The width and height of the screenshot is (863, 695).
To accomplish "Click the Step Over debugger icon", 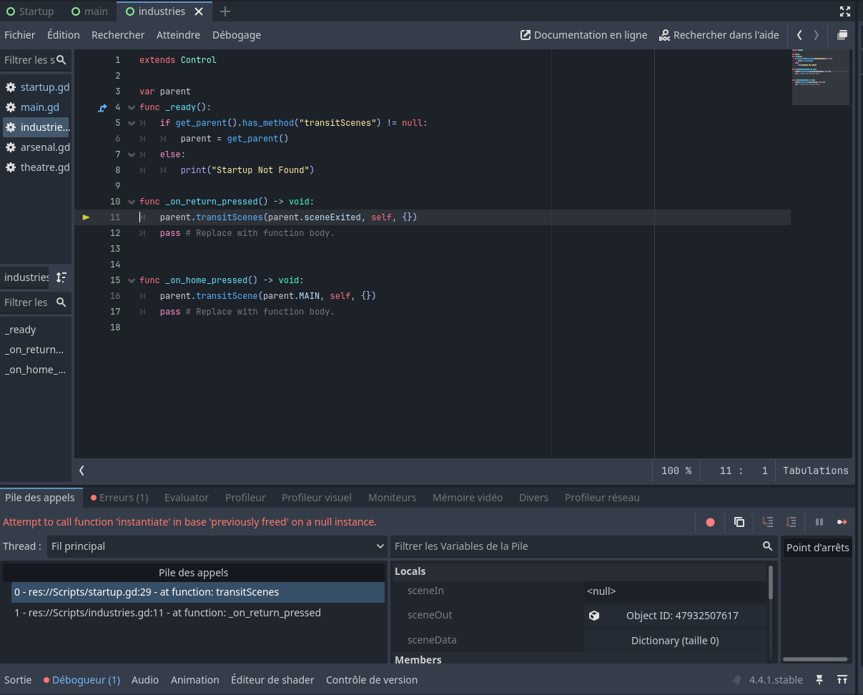I will (791, 522).
